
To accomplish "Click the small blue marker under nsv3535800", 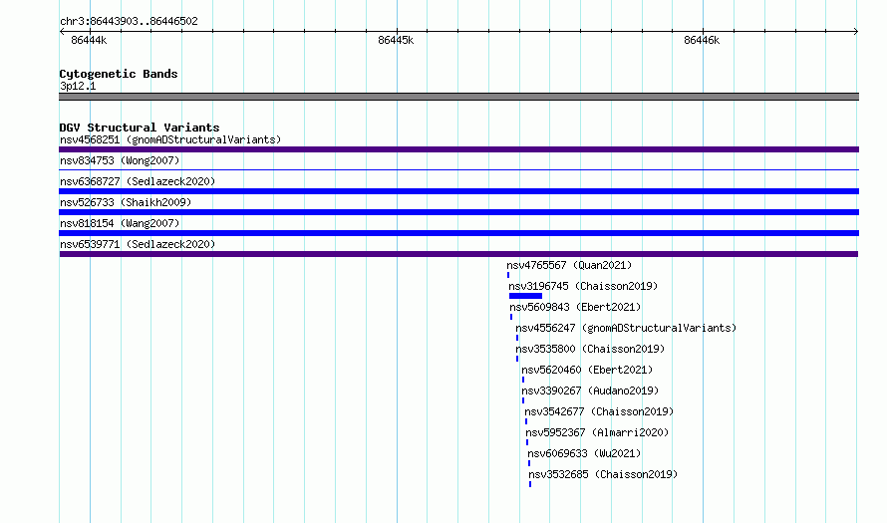I will click(x=517, y=359).
